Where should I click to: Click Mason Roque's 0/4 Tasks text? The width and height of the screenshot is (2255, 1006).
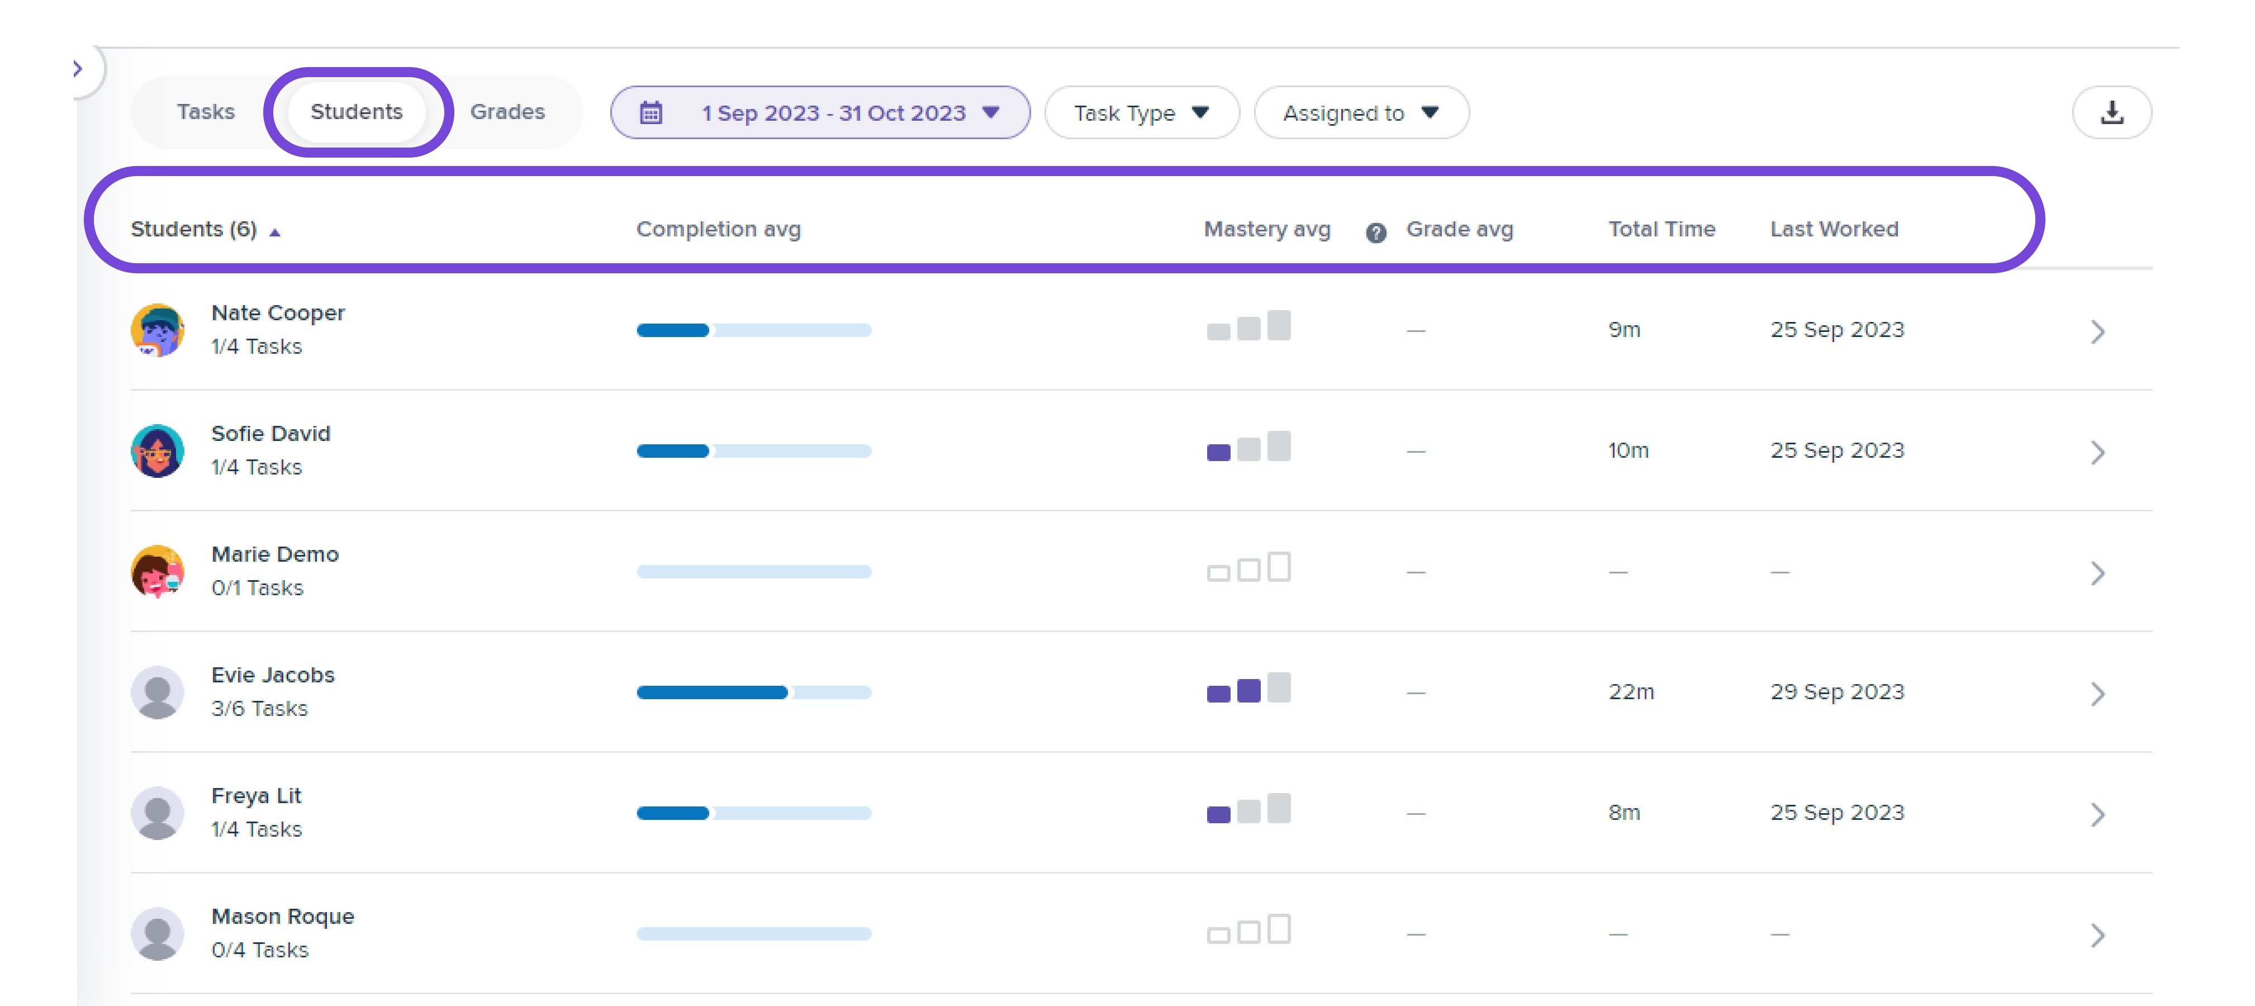click(259, 950)
